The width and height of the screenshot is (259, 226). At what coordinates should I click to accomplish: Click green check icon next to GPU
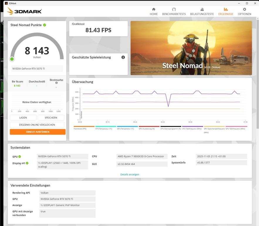click(20, 157)
